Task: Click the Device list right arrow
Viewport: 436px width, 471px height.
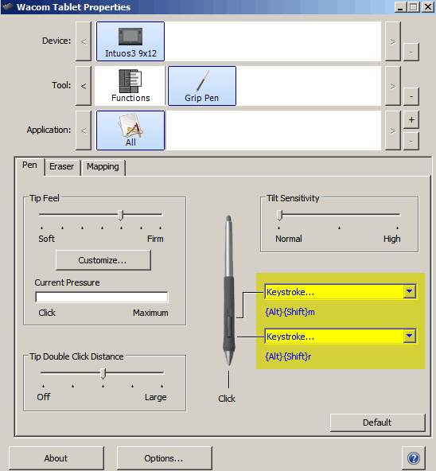Action: [393, 41]
